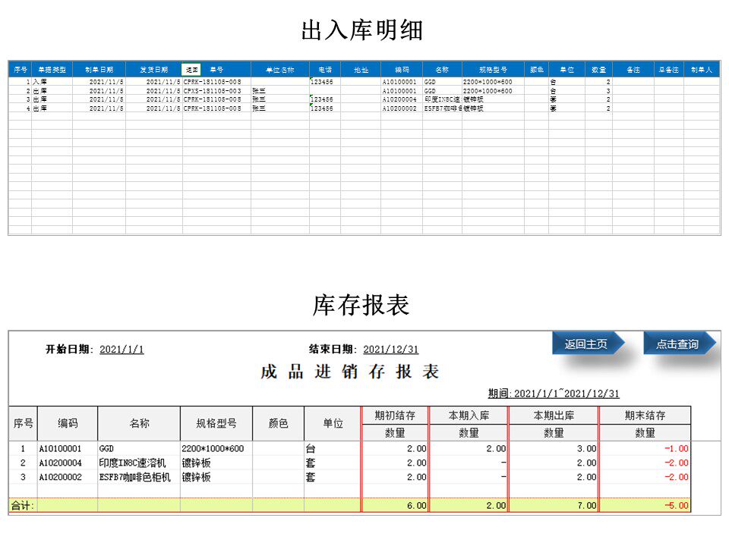Viewport: 729px width, 546px height.
Task: Click the 数量 header in the 出入库明细 table
Action: click(x=599, y=70)
